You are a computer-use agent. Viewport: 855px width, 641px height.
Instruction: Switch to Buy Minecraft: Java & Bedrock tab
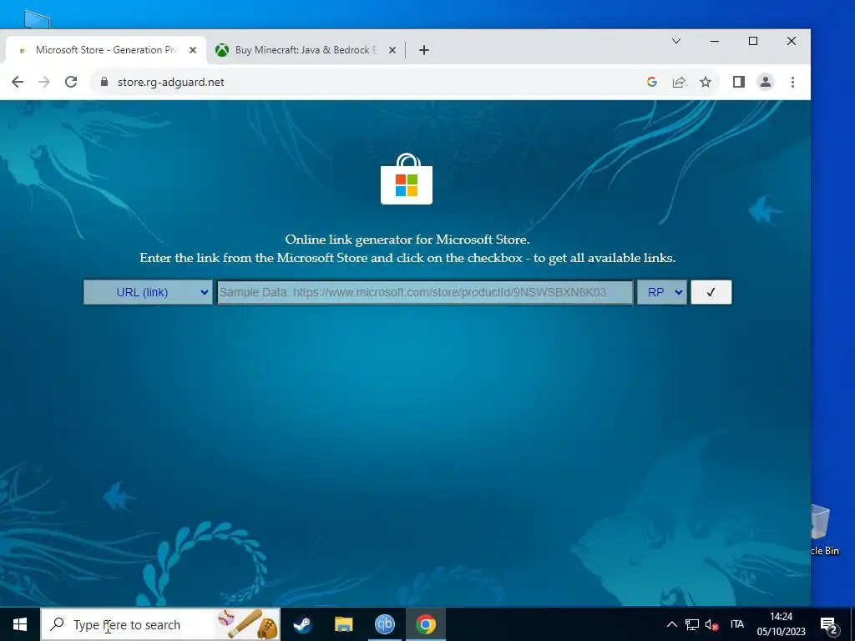[x=306, y=50]
